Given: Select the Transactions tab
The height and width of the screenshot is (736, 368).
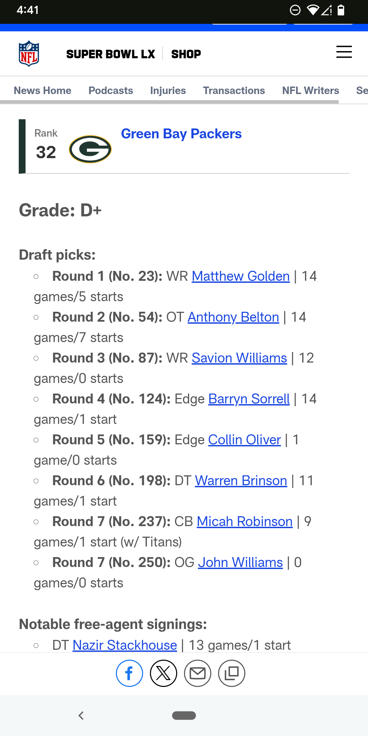Looking at the screenshot, I should (x=234, y=90).
